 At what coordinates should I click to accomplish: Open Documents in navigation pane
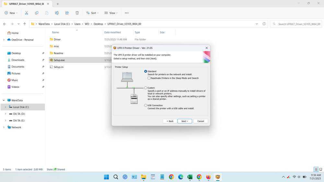[18, 67]
